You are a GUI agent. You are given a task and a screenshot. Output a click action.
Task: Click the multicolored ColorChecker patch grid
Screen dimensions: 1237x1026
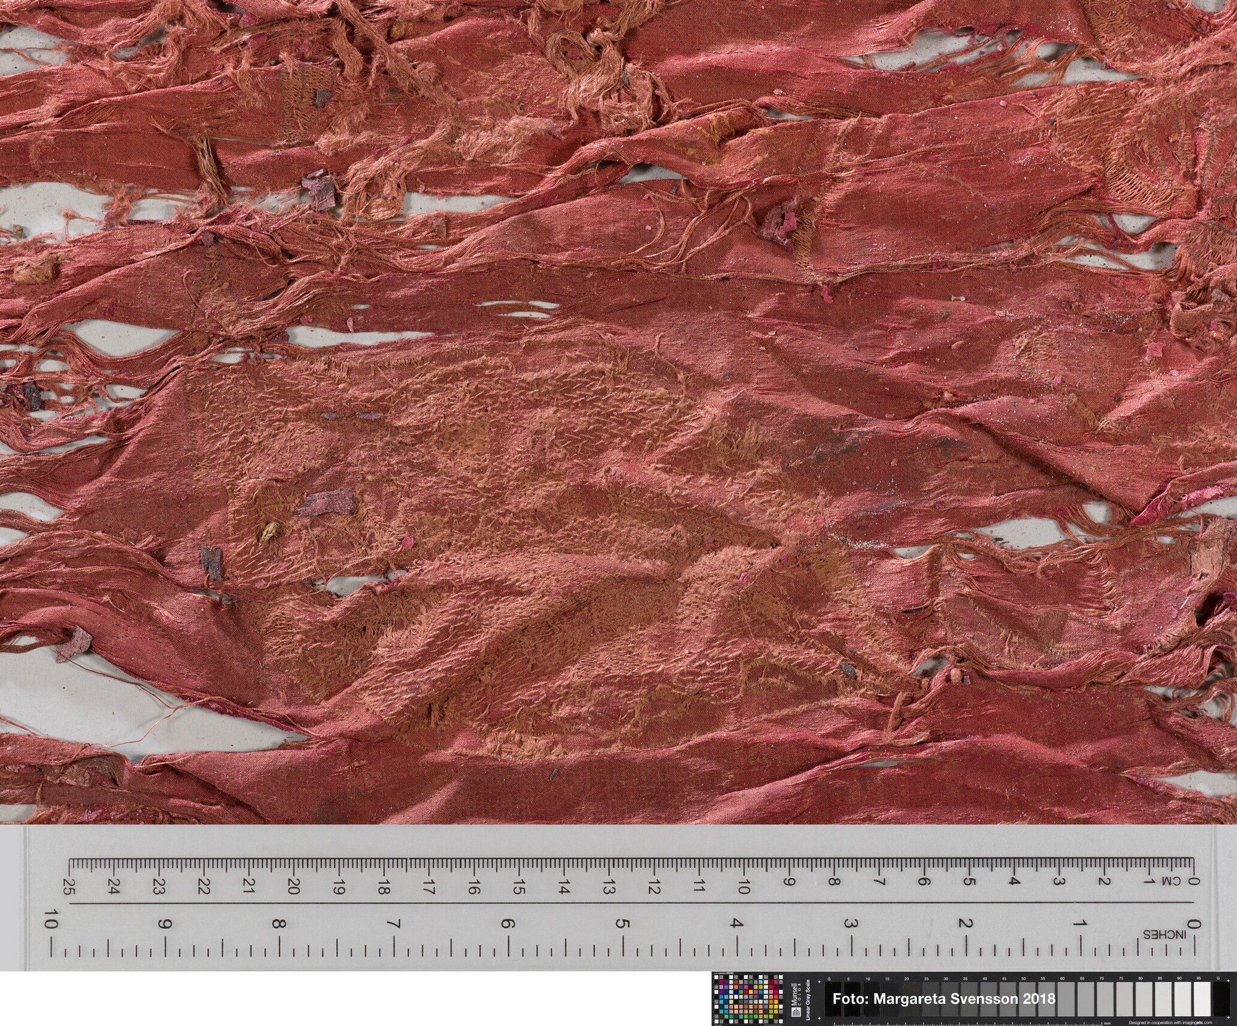[x=748, y=998]
